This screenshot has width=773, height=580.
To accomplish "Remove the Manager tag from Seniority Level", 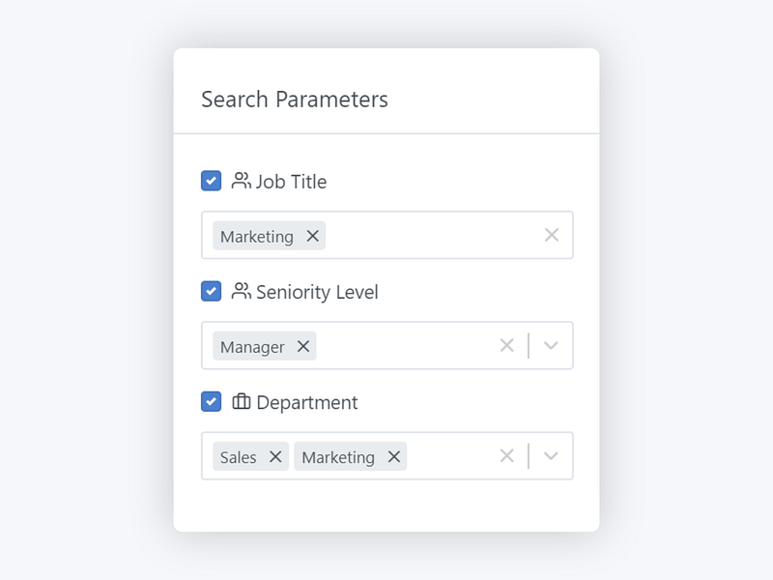I will tap(303, 346).
